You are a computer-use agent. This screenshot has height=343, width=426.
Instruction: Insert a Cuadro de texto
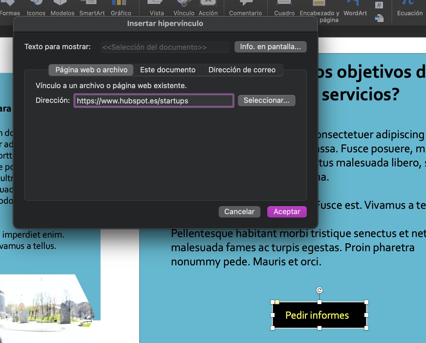coord(284,7)
